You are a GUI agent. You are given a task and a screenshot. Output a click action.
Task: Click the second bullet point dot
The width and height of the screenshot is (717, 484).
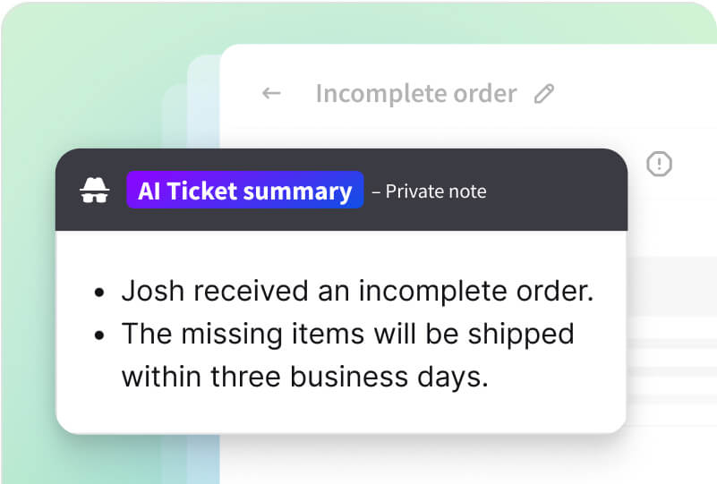click(x=101, y=336)
